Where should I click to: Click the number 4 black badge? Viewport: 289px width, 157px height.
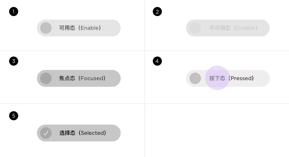(157, 61)
